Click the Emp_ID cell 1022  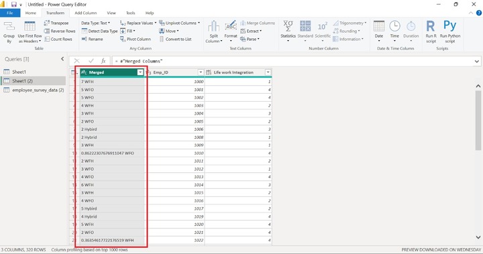coord(174,240)
